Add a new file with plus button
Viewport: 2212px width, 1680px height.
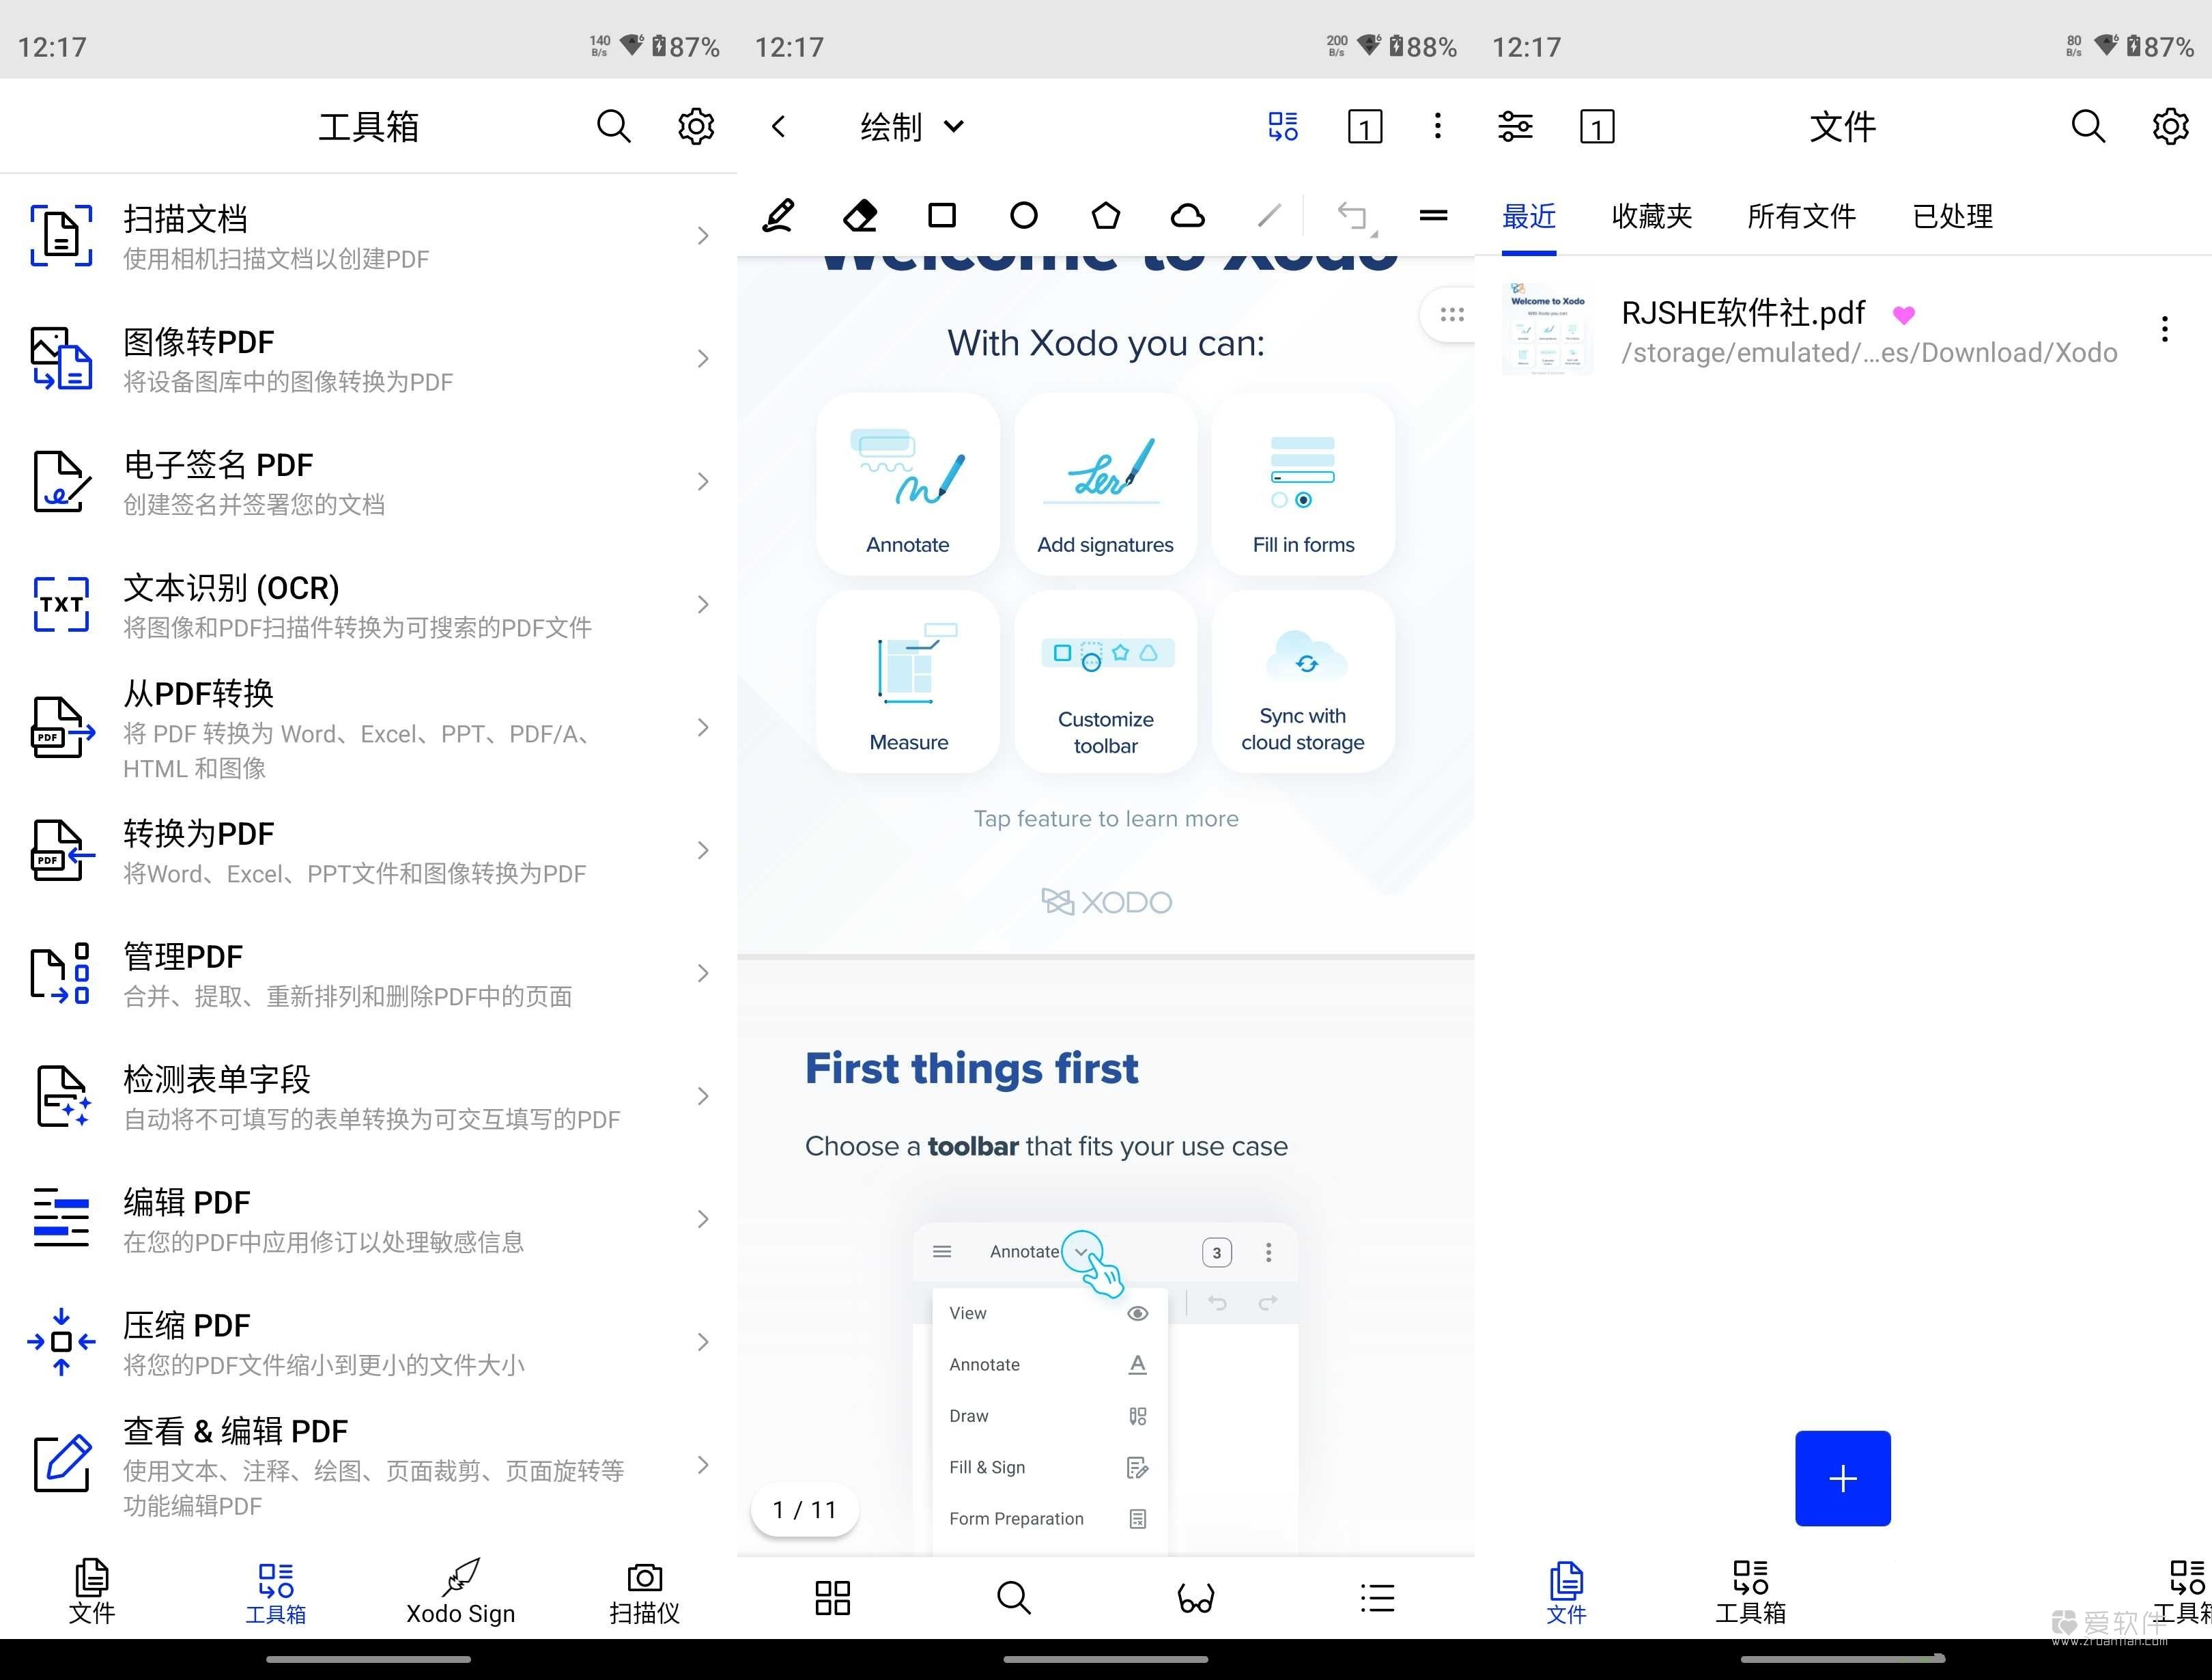pos(1842,1478)
